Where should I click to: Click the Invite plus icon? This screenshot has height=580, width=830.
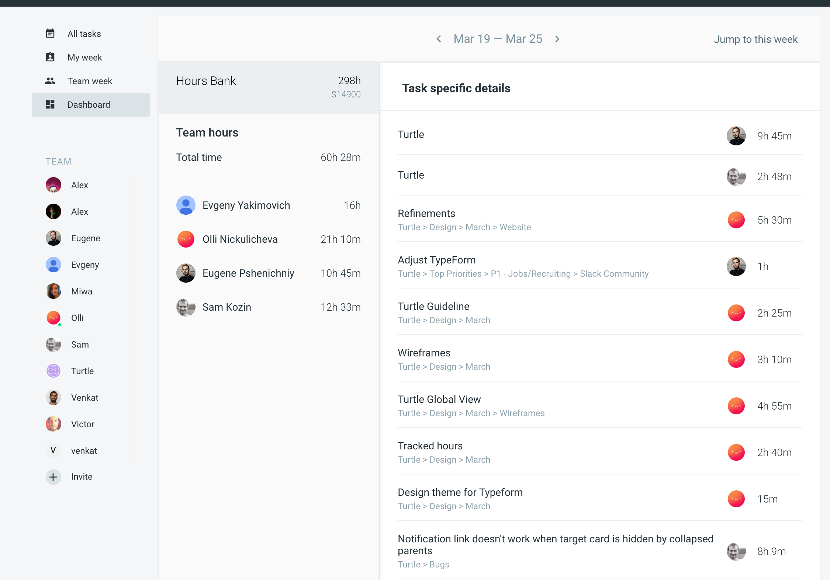coord(53,477)
